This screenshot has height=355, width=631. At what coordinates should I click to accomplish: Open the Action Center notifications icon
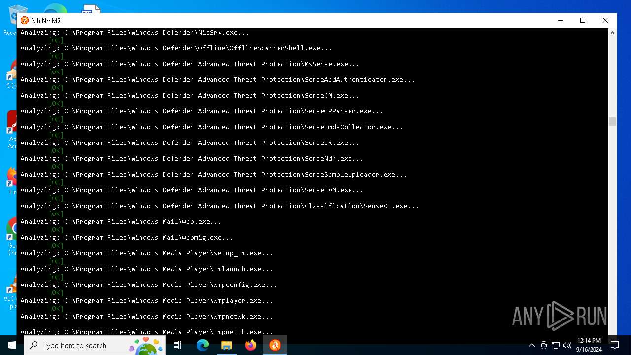[615, 345]
